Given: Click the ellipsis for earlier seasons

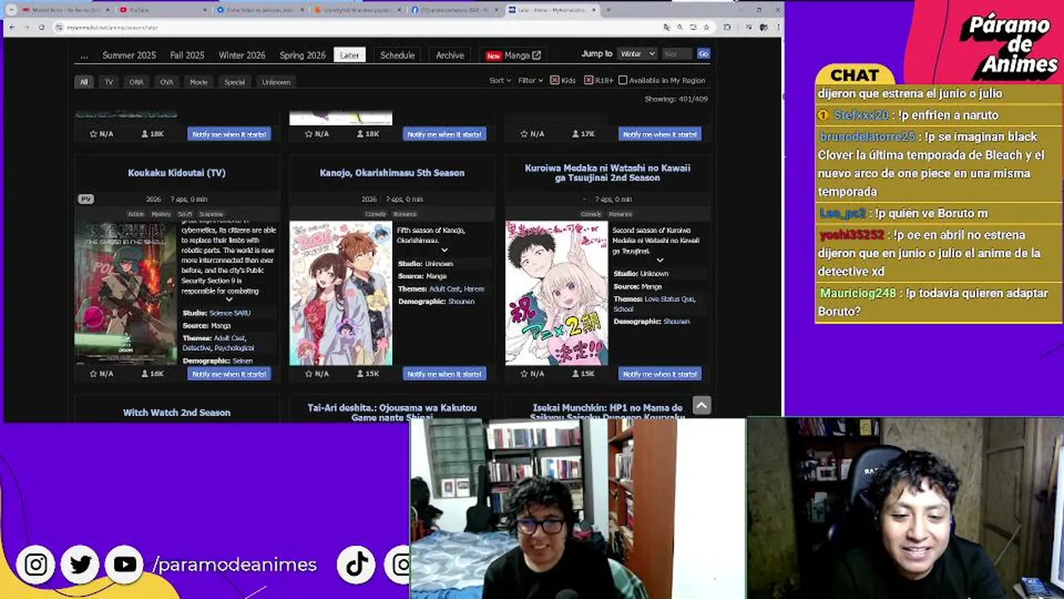Looking at the screenshot, I should [x=84, y=56].
